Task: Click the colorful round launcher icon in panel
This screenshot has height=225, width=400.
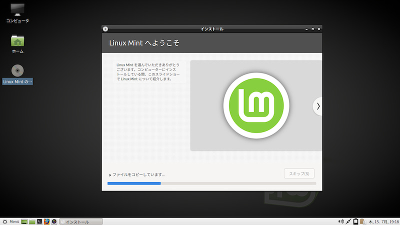Action: (x=54, y=221)
